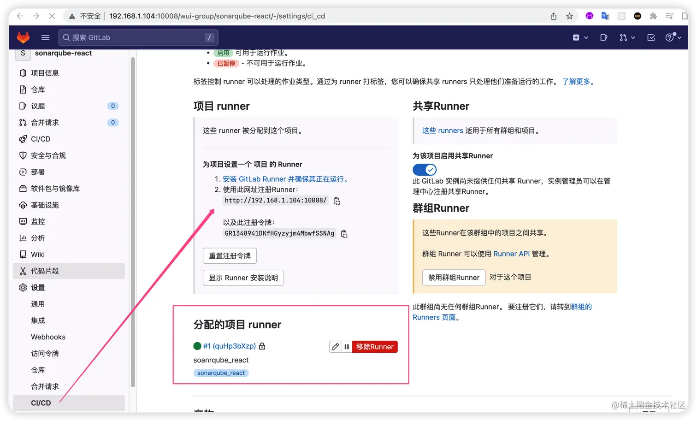Screen dimensions: 697x421
Task: Click the sonarqube_react tag badge
Action: tap(221, 373)
